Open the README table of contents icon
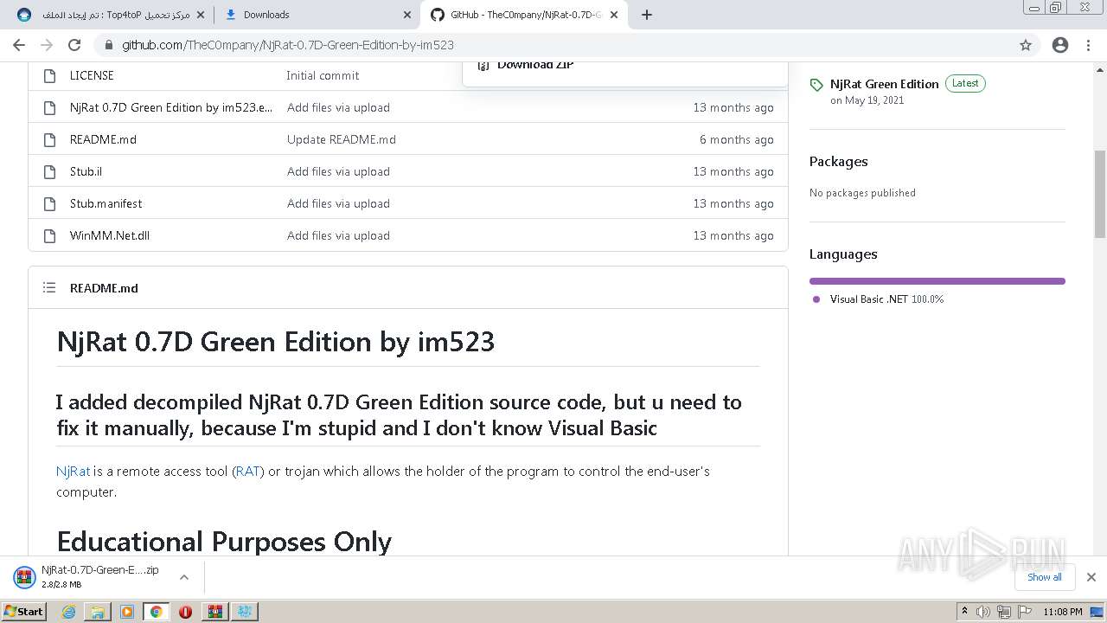 click(49, 287)
